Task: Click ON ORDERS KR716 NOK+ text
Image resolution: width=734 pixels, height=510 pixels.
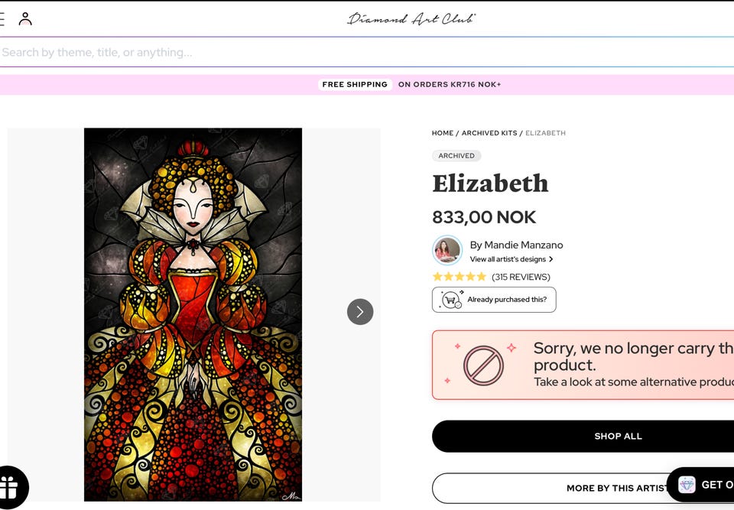Action: [450, 84]
